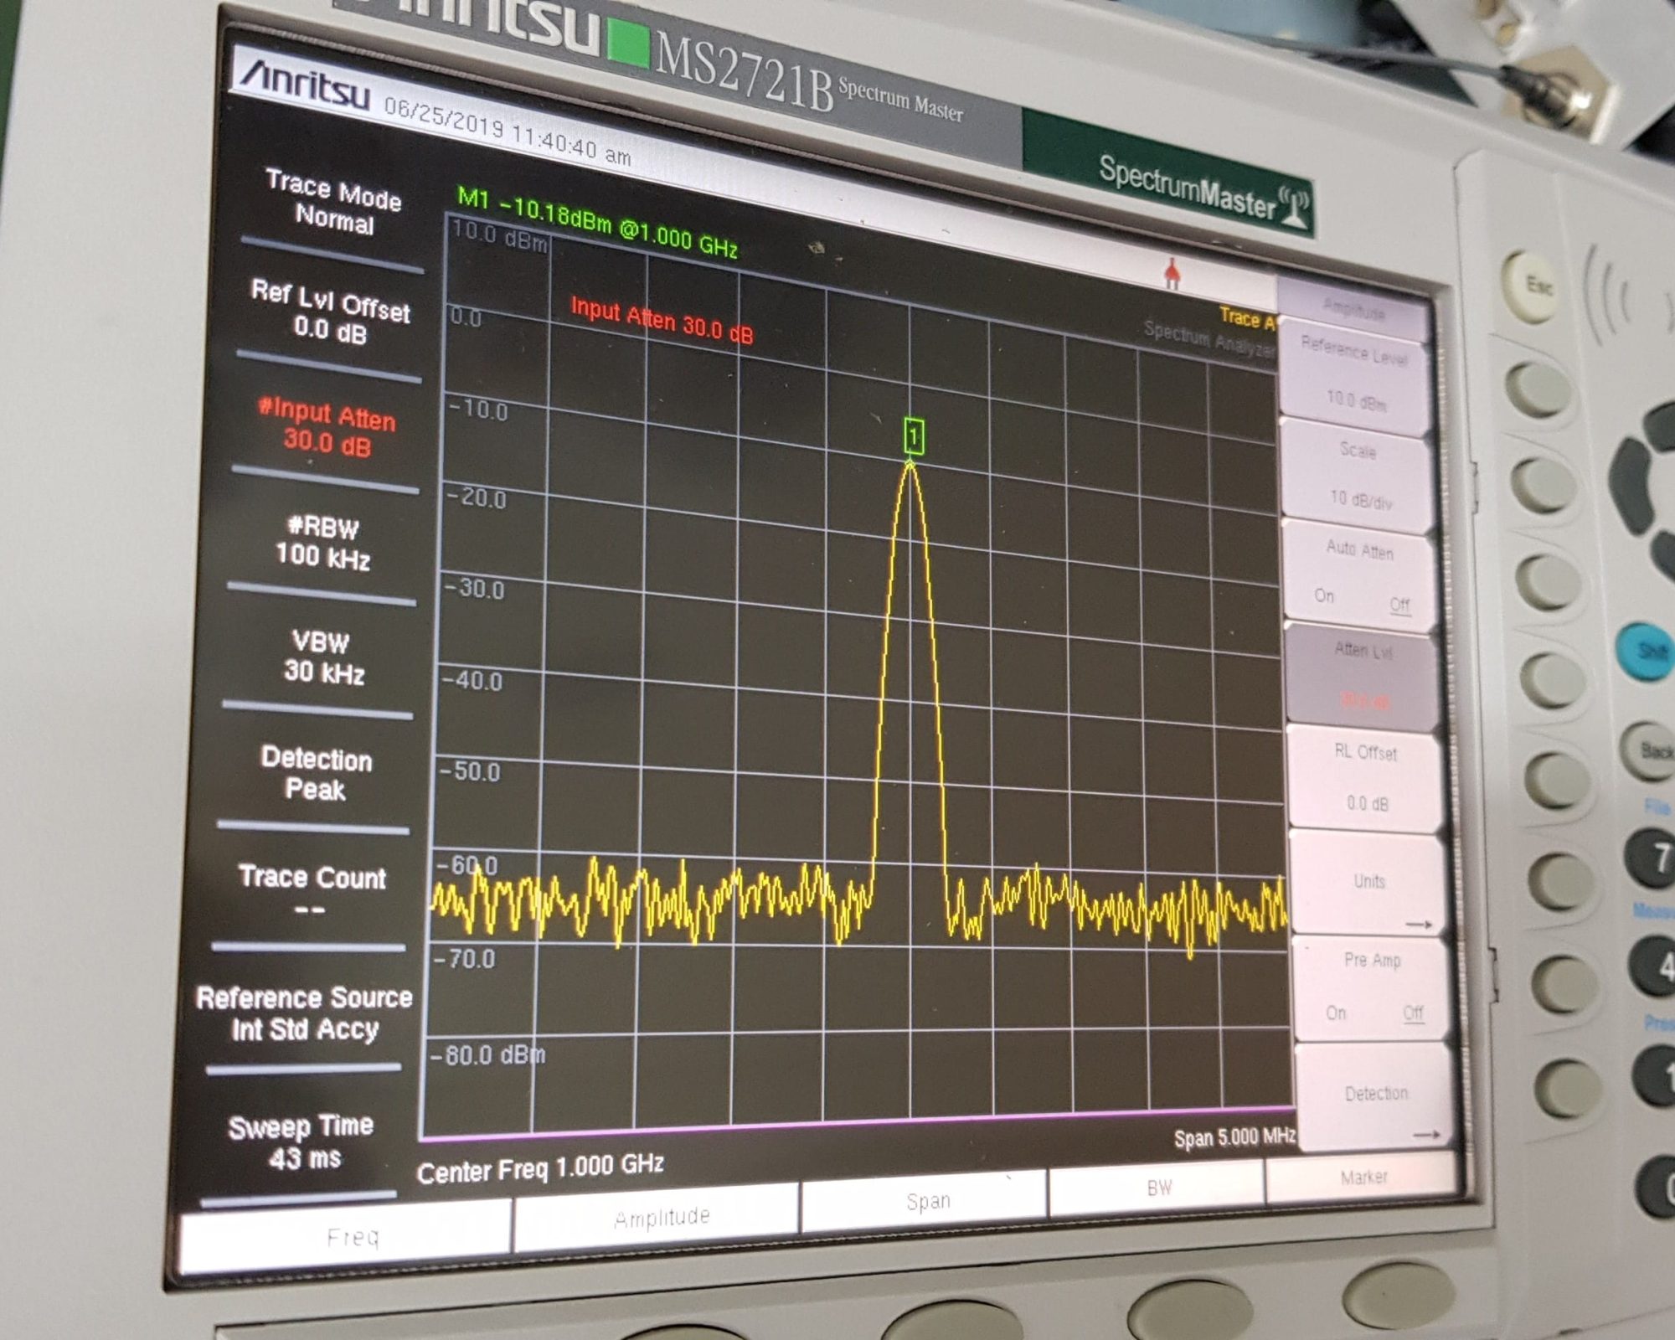Click the hardware button beside Reference Level

tap(1538, 389)
